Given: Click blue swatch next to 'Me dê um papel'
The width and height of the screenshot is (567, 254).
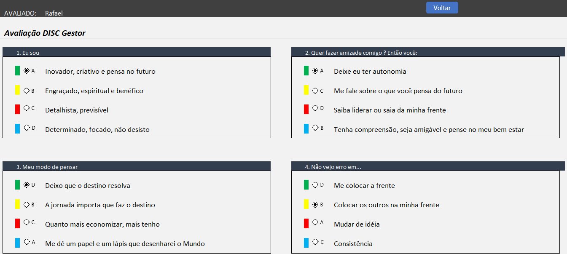Looking at the screenshot, I should coord(17,243).
